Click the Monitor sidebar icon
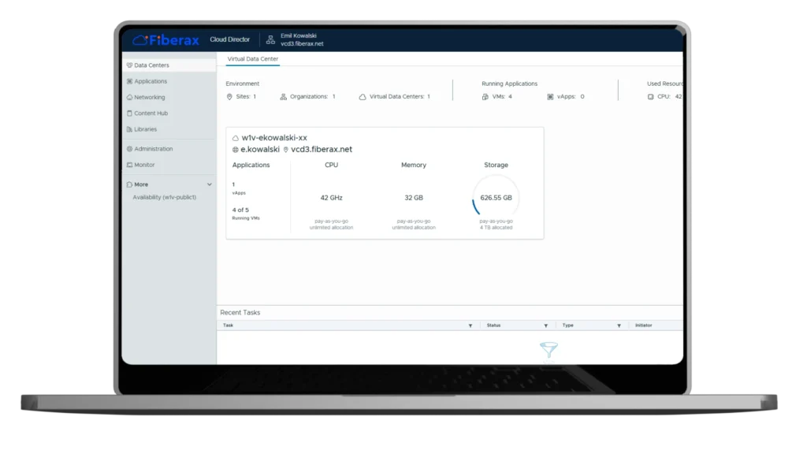 [x=129, y=165]
